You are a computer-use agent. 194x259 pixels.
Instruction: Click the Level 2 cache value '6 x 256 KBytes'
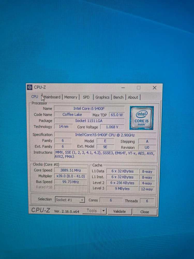pyautogui.click(x=122, y=183)
